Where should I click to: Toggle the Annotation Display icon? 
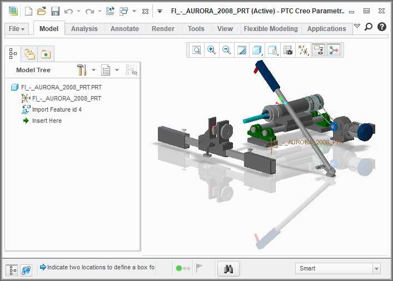click(319, 50)
